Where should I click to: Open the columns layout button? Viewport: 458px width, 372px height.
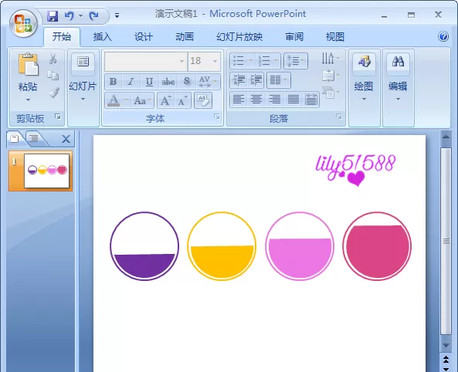click(279, 80)
